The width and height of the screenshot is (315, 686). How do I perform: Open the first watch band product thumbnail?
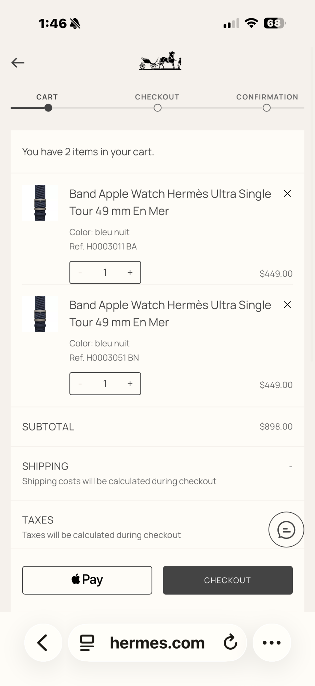(40, 203)
